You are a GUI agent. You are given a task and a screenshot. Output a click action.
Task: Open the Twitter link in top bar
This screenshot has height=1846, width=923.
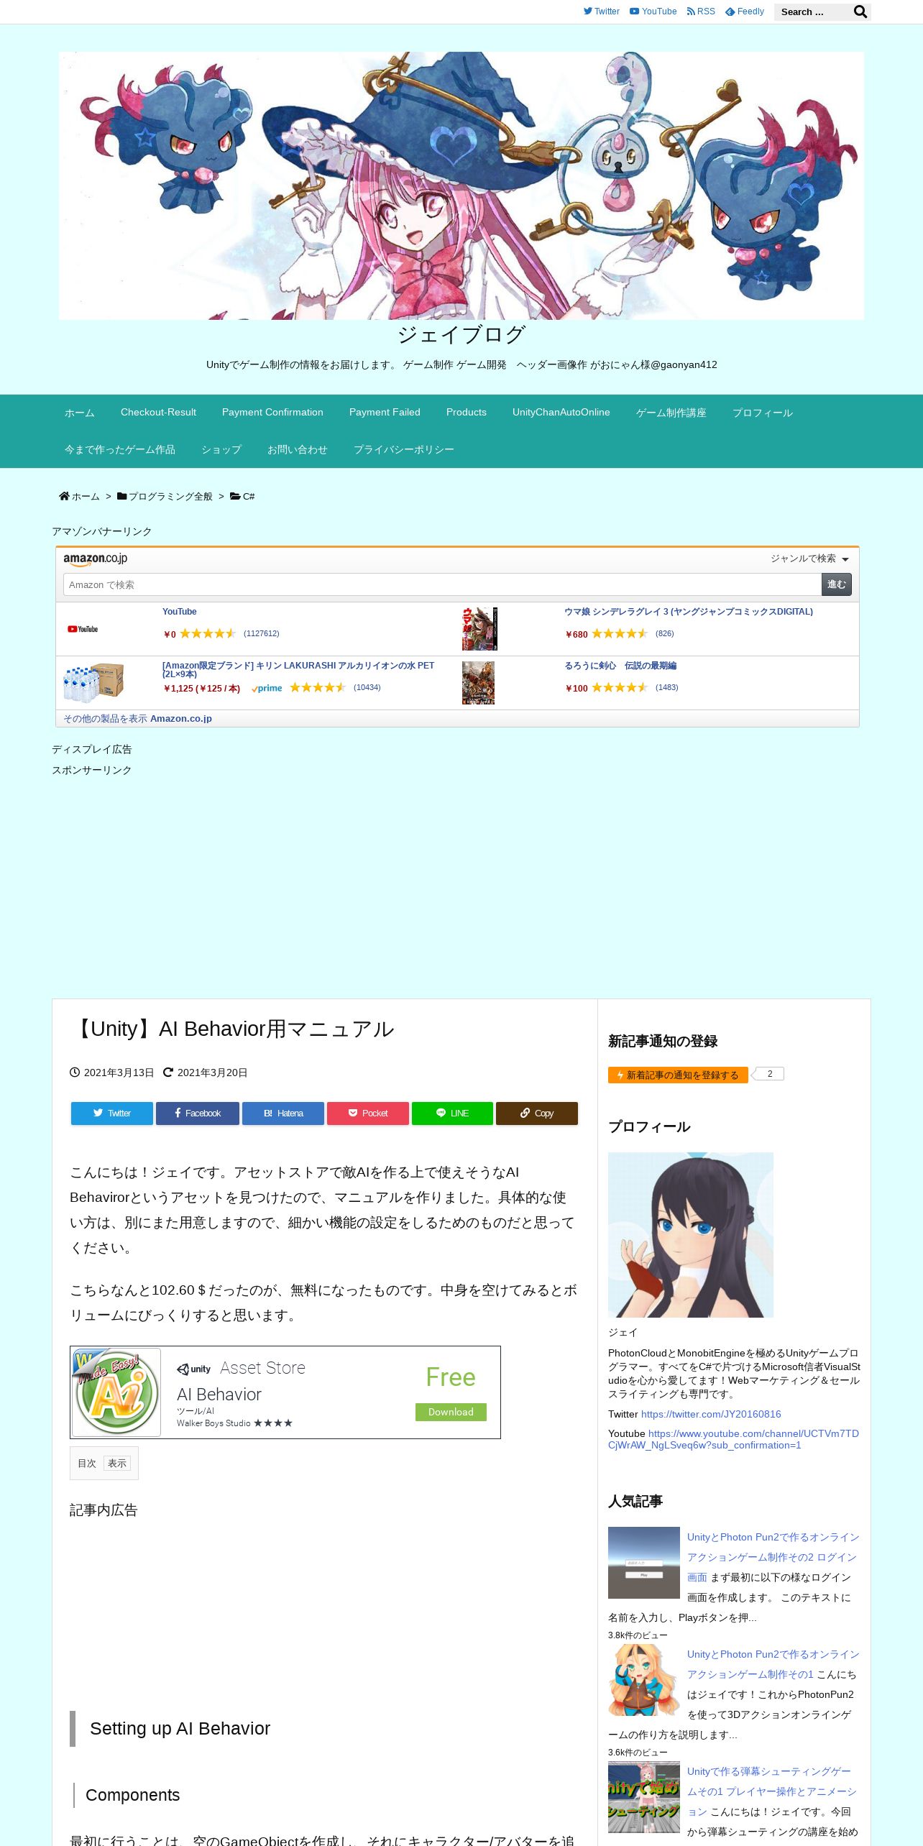click(601, 12)
